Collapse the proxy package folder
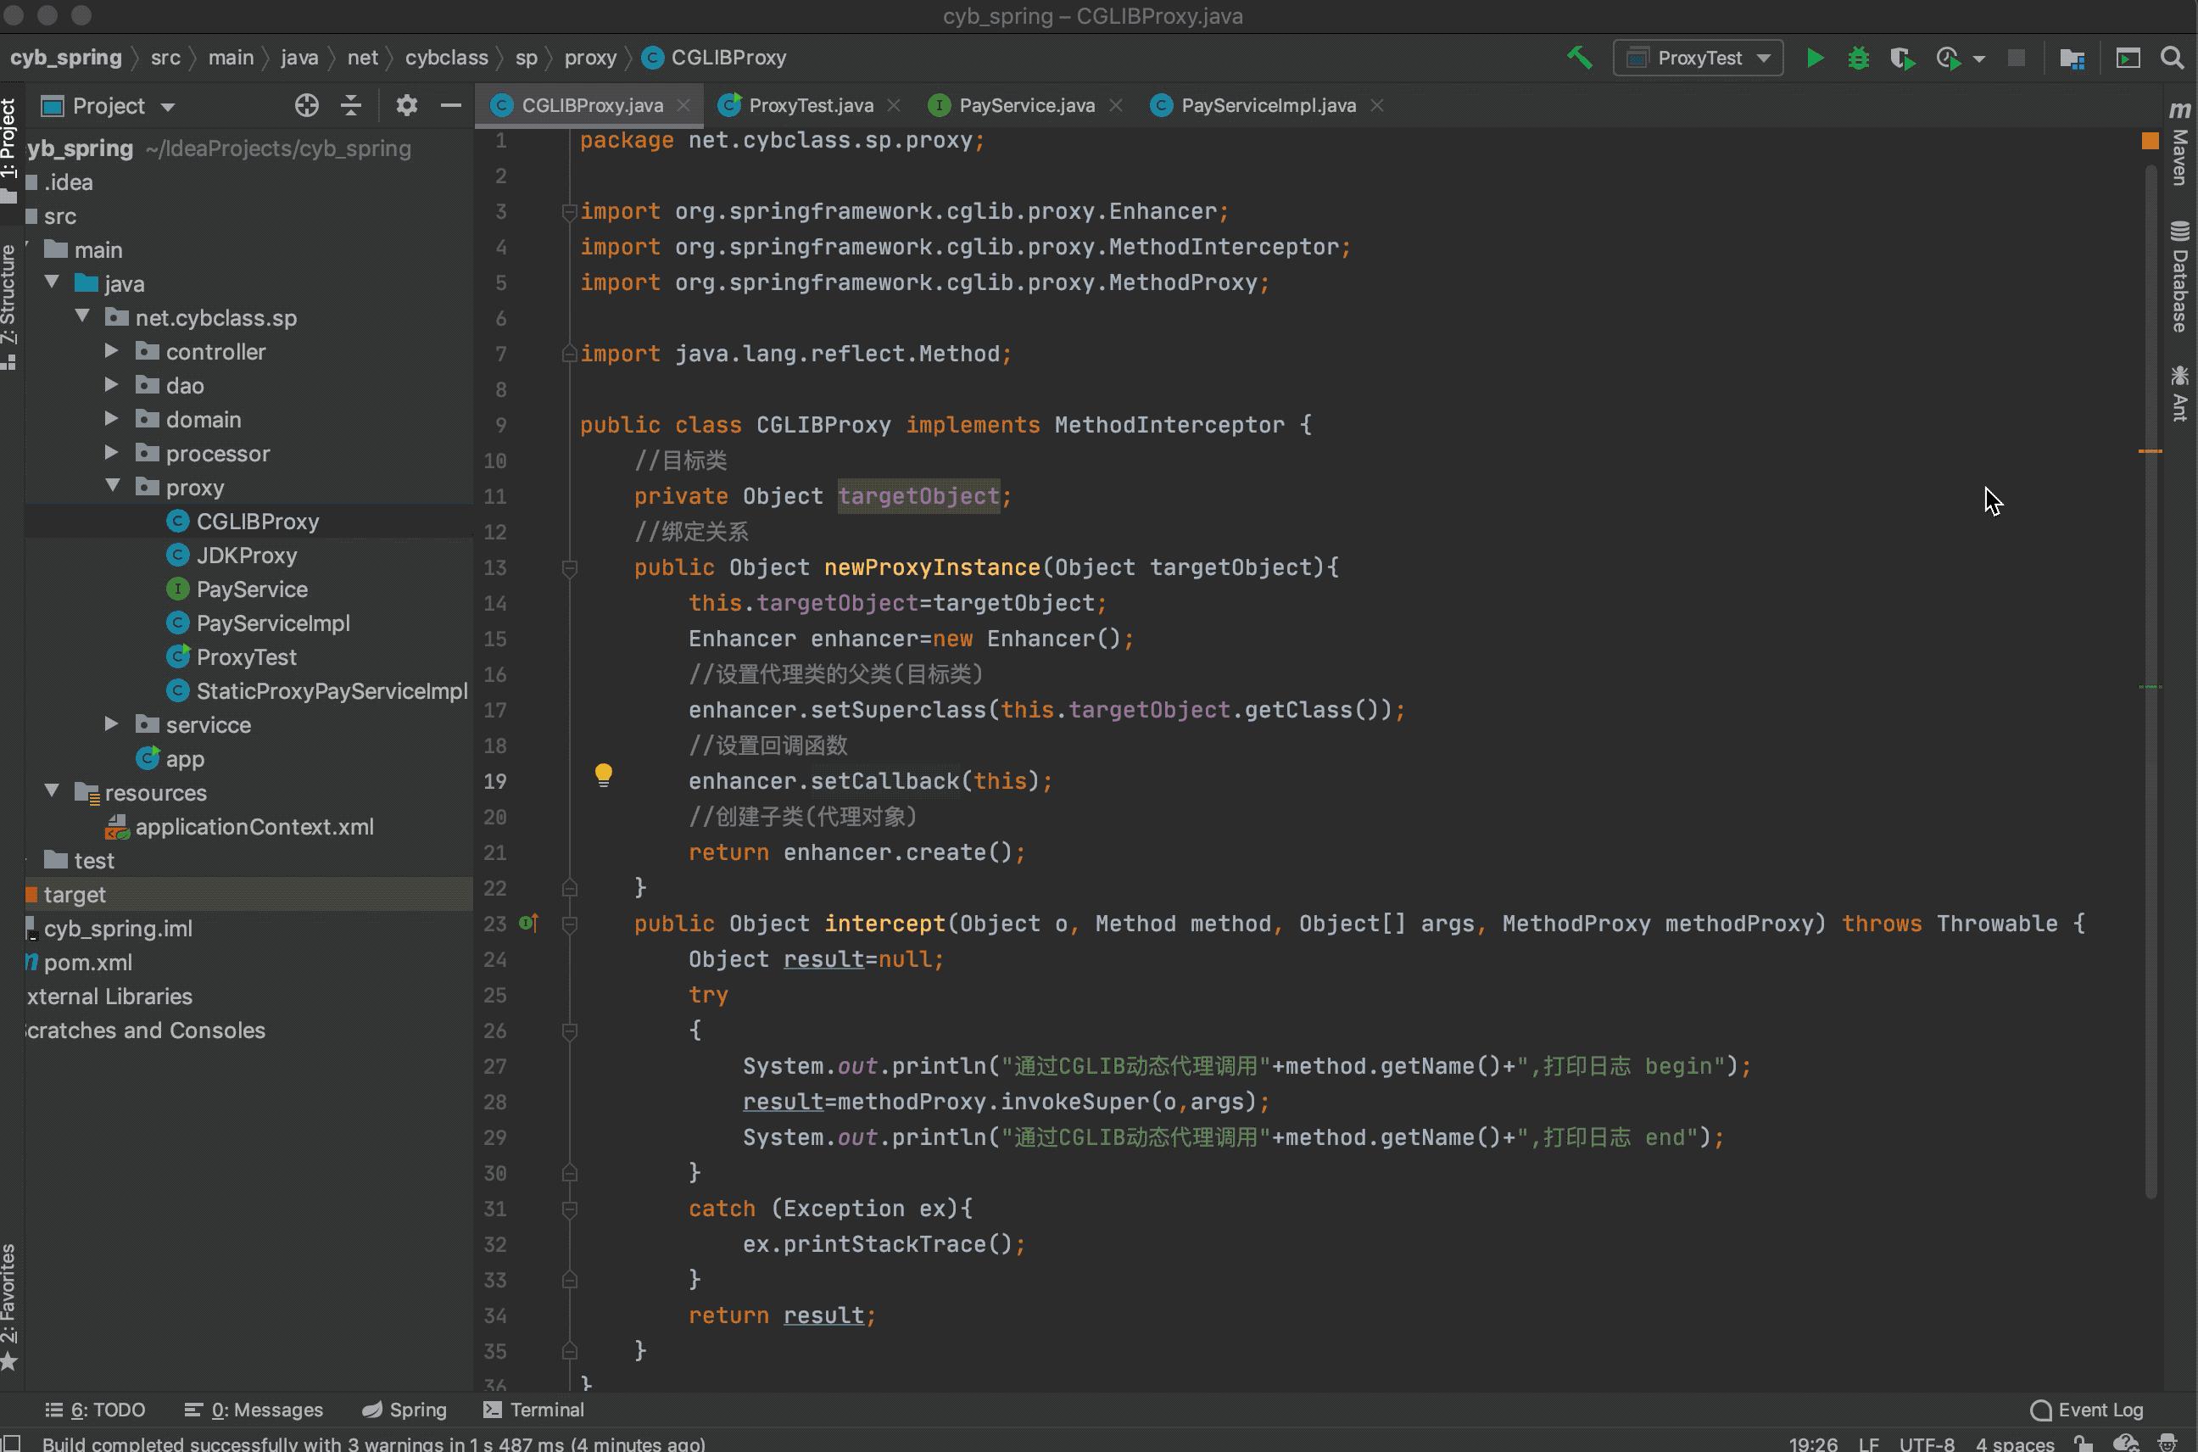Viewport: 2198px width, 1452px height. tap(112, 486)
